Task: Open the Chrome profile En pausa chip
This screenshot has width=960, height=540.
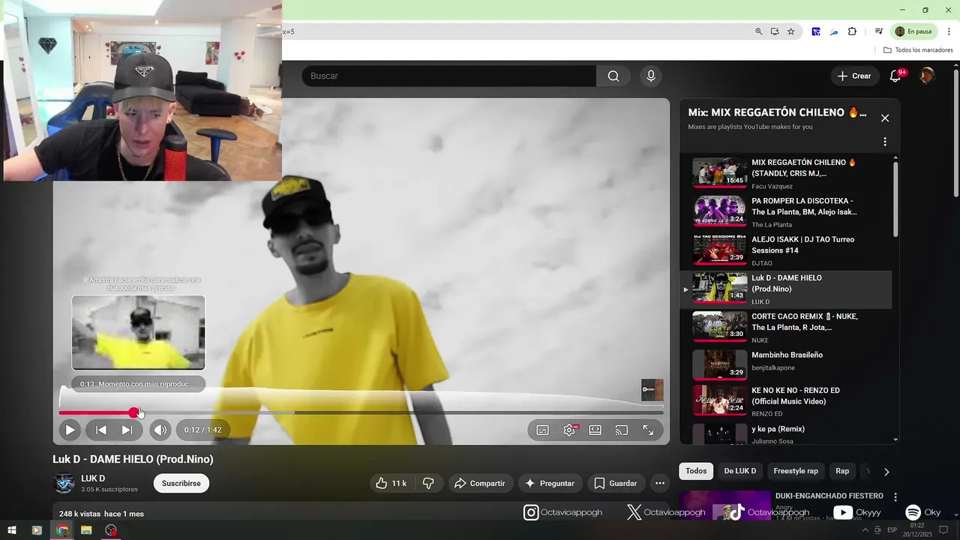Action: point(914,31)
